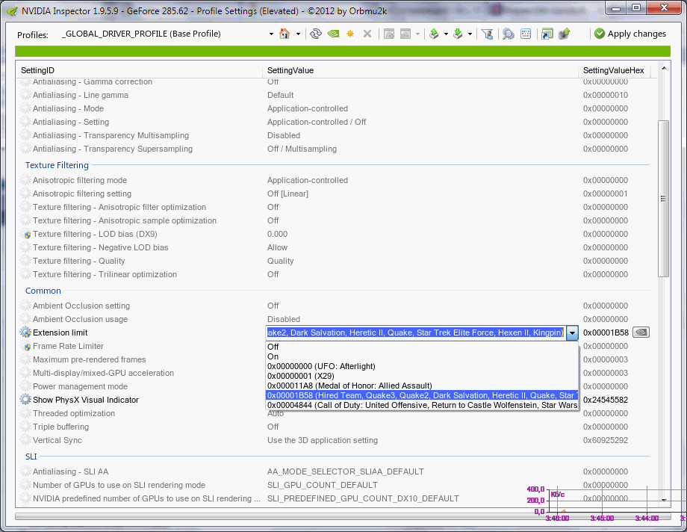Open the export profiles dropdown arrow
The height and width of the screenshot is (532, 687).
(446, 34)
